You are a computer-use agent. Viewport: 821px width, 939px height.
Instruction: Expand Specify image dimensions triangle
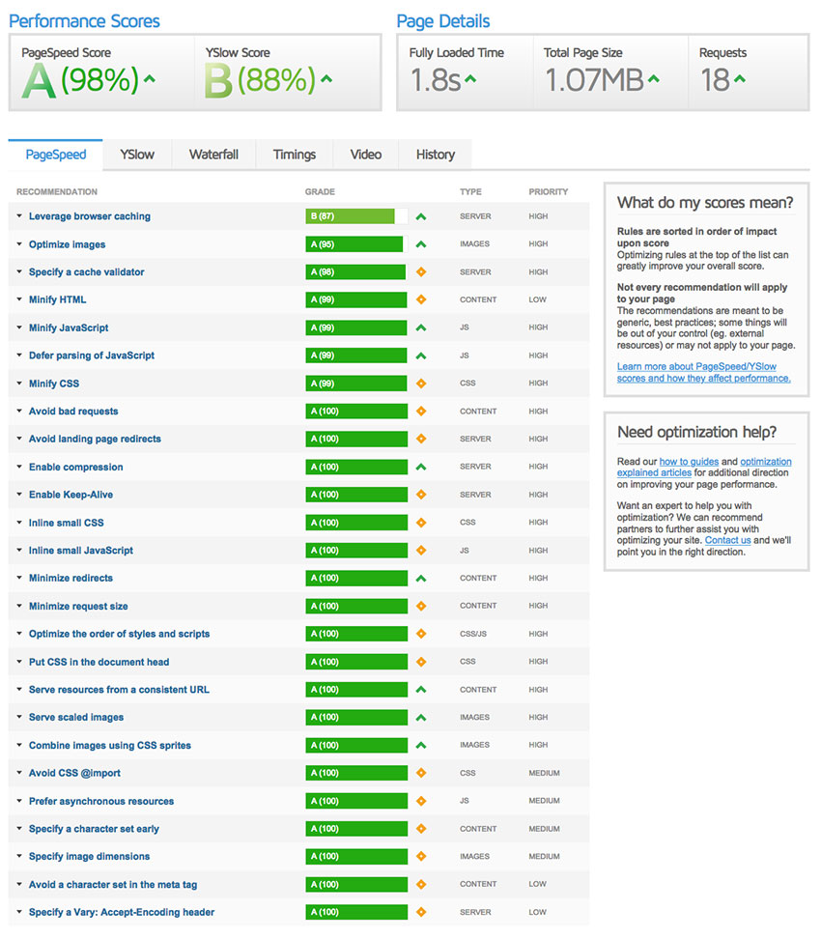click(x=19, y=856)
